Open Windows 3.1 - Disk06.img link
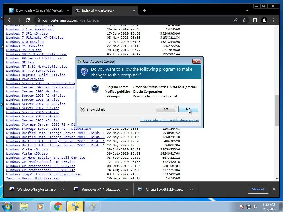The image size is (283, 212). click(x=30, y=29)
